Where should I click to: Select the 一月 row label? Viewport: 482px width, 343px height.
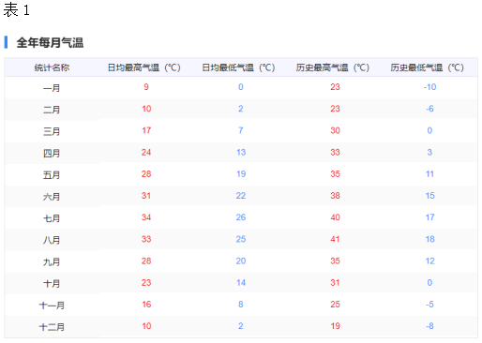click(x=52, y=88)
